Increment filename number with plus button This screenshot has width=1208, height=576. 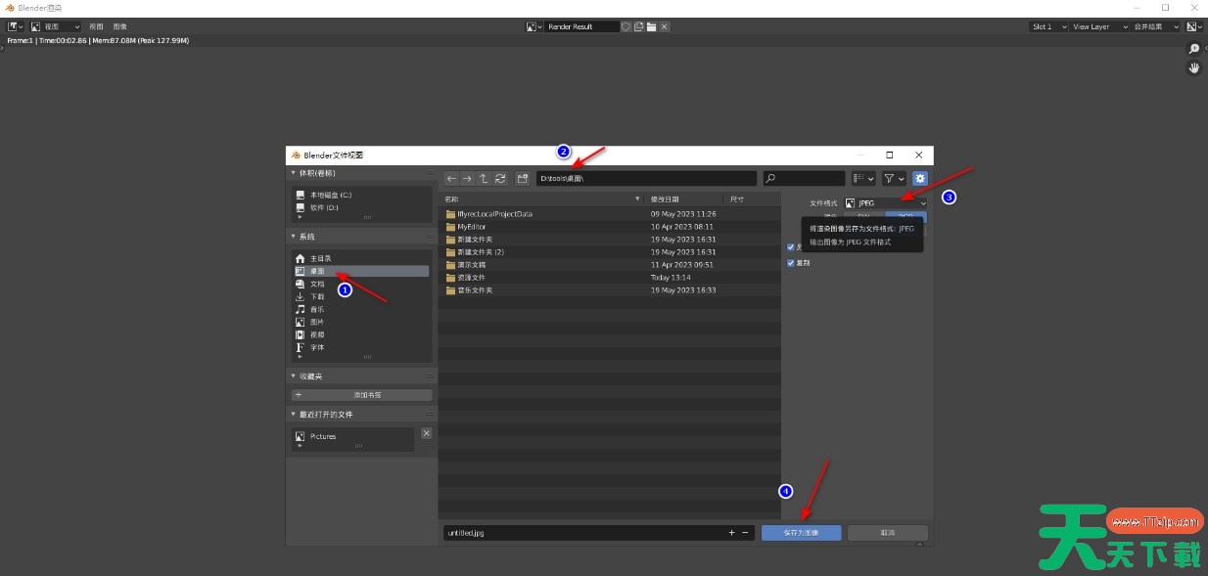coord(731,533)
